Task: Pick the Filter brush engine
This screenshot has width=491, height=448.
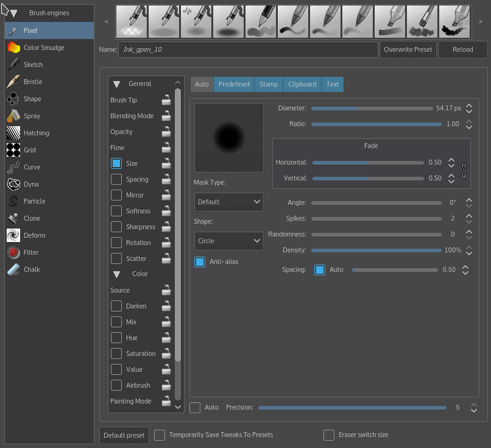Action: 49,252
